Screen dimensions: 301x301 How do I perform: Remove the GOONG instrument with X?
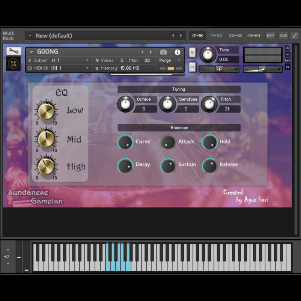point(287,48)
